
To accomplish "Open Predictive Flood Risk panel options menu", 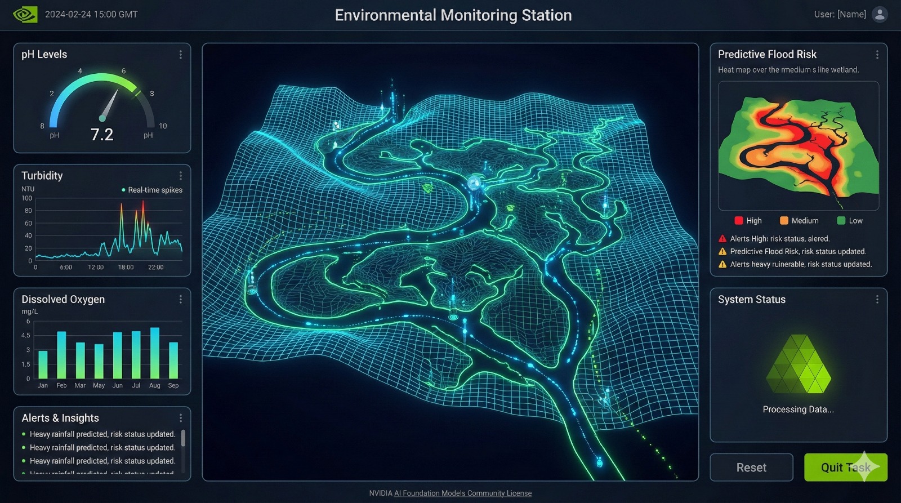I will click(x=877, y=55).
